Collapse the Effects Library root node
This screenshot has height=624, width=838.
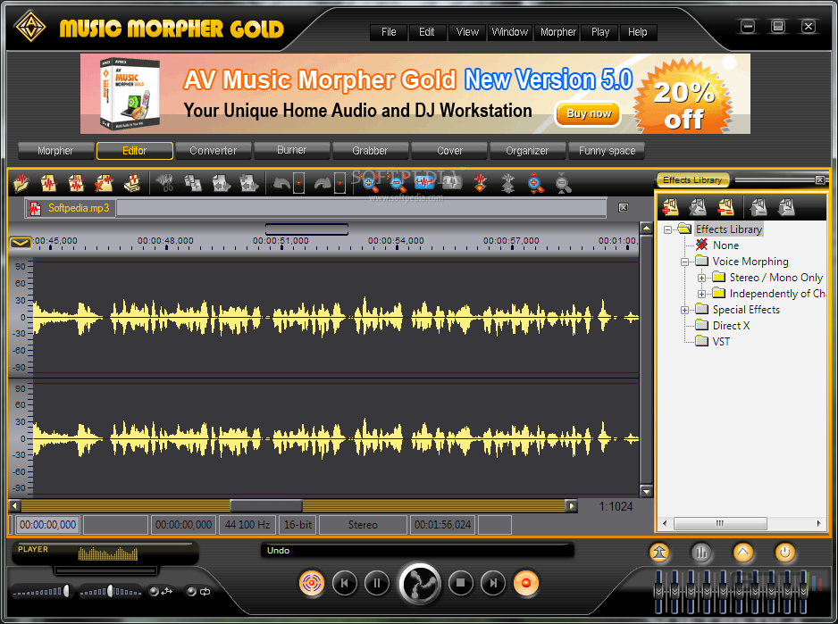(x=667, y=229)
